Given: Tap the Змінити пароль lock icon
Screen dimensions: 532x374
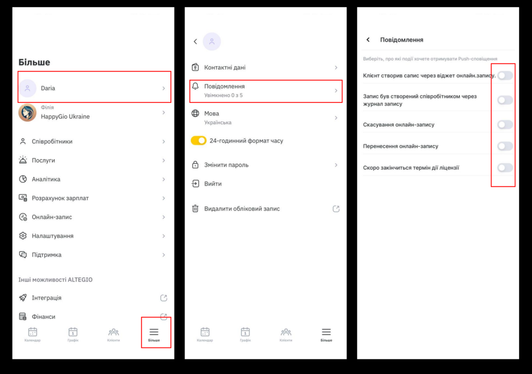Looking at the screenshot, I should click(195, 165).
